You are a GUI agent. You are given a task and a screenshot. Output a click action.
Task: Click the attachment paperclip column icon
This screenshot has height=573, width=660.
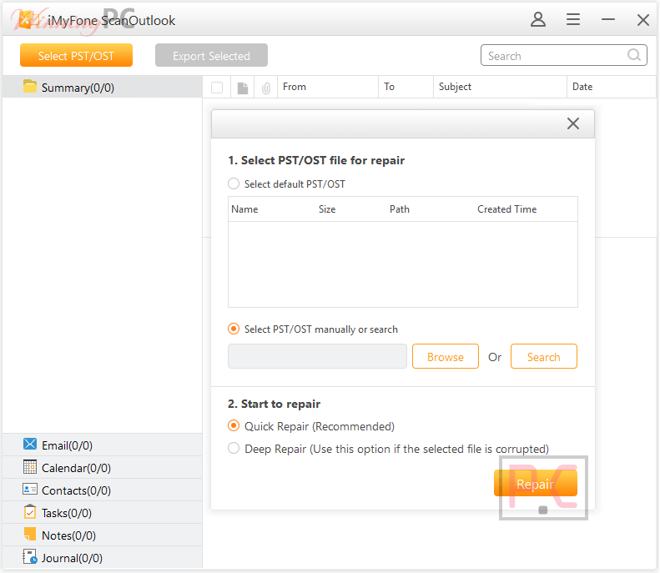266,88
